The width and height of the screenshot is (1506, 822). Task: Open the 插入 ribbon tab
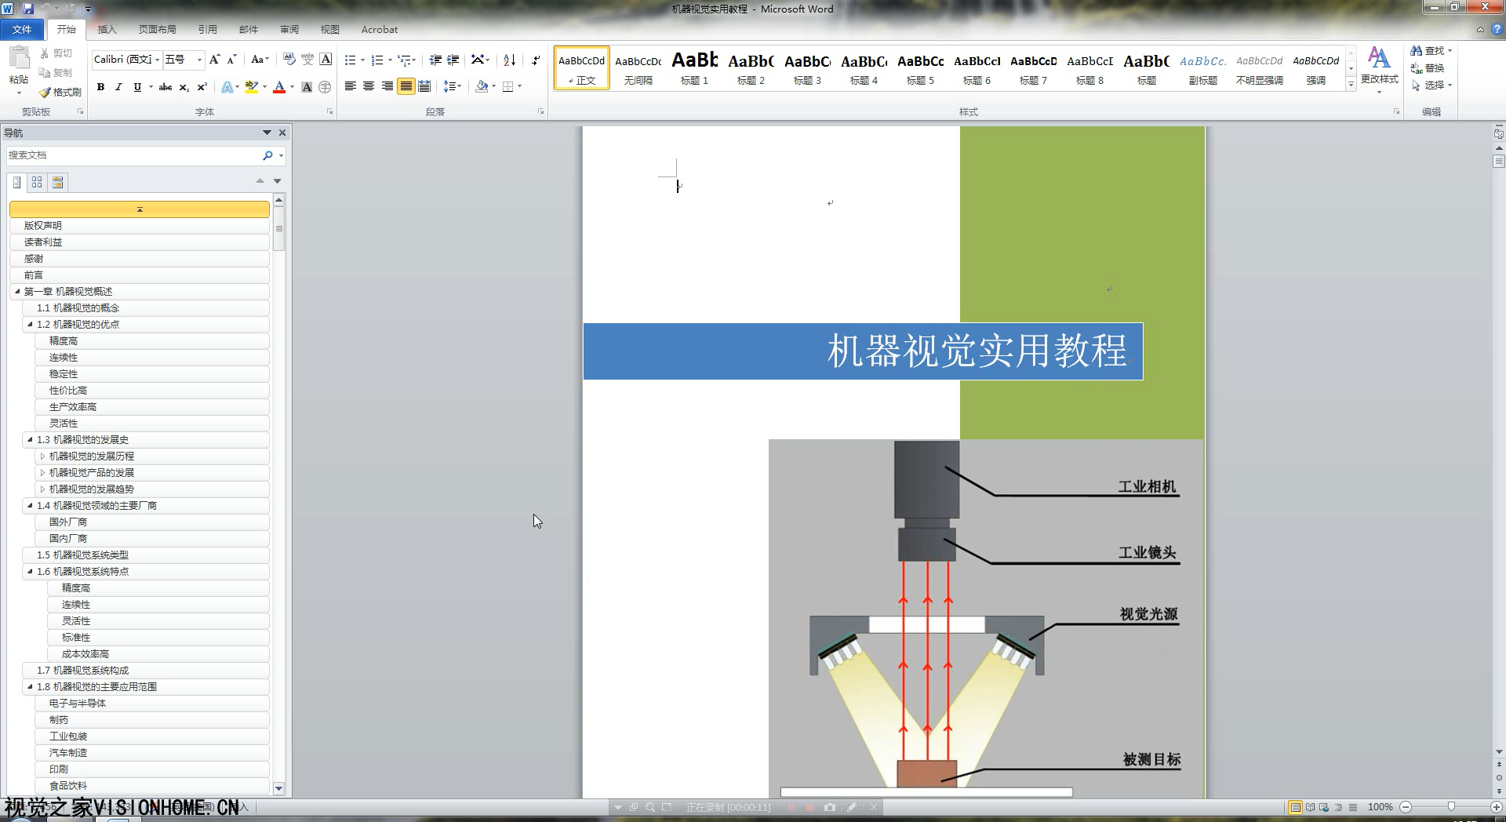(107, 30)
